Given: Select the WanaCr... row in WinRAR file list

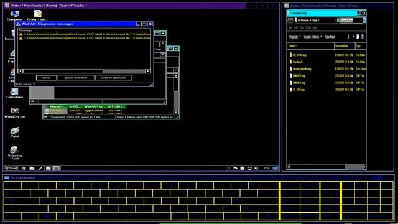Looking at the screenshot, I should pyautogui.click(x=85, y=106).
